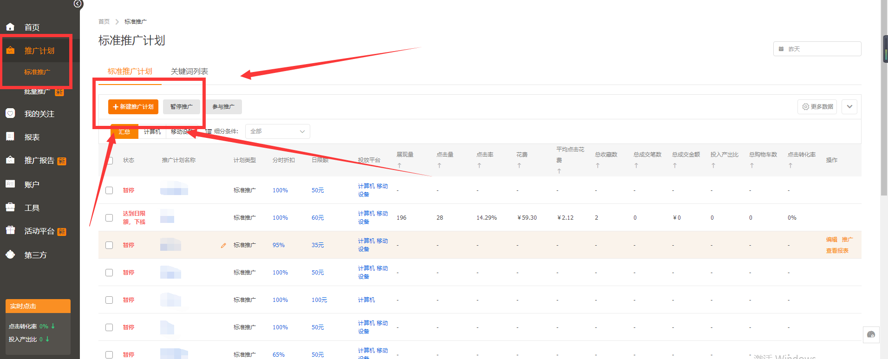Select the 计算机 device tab
The image size is (888, 359).
(x=152, y=132)
